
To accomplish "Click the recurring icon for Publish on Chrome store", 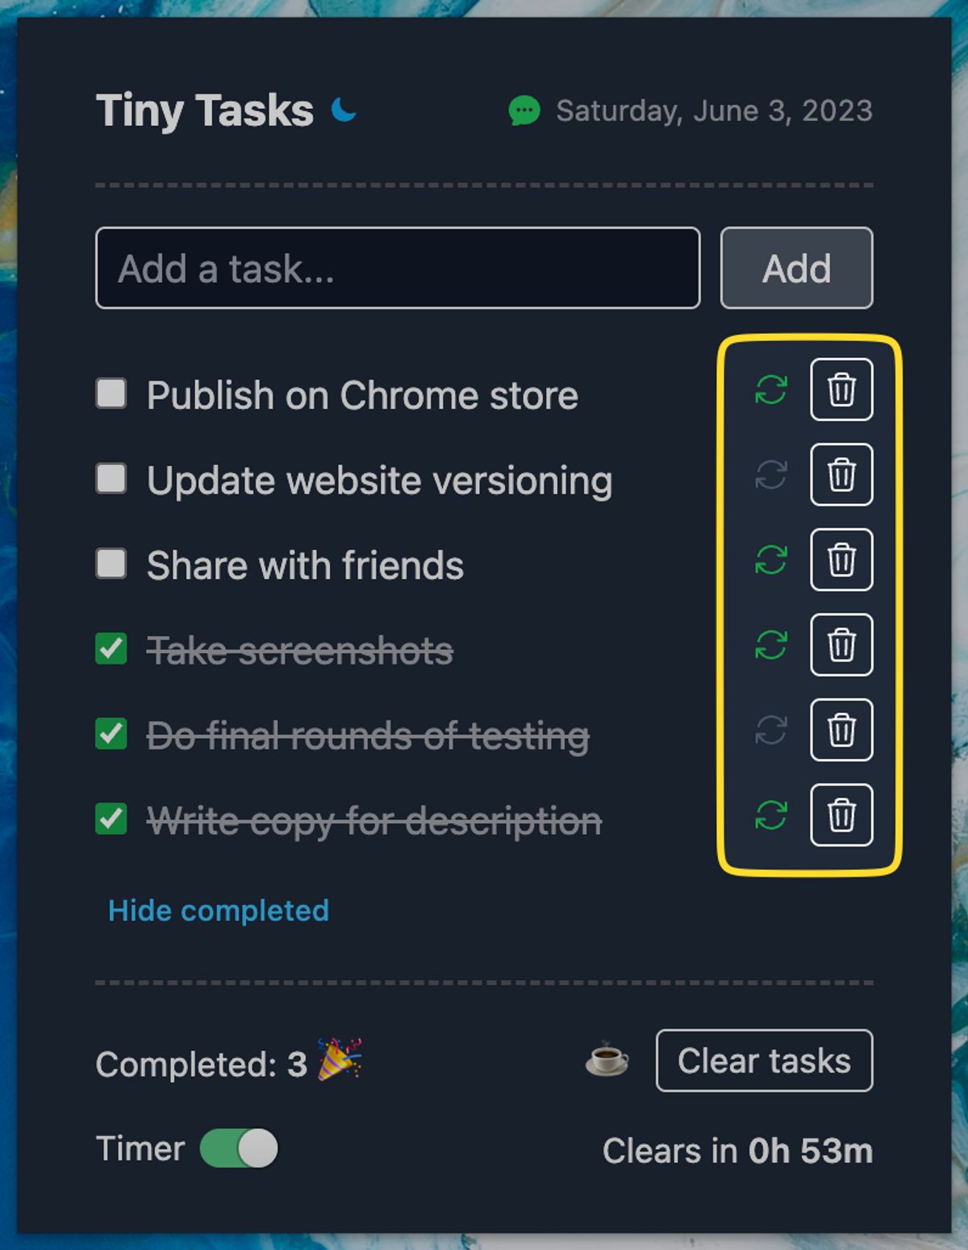I will point(772,390).
